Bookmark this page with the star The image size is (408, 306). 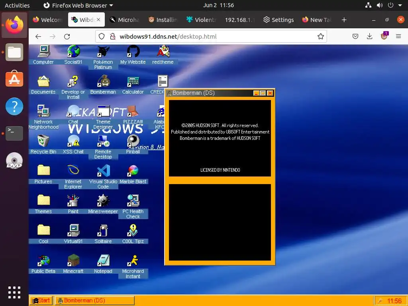[x=321, y=36]
